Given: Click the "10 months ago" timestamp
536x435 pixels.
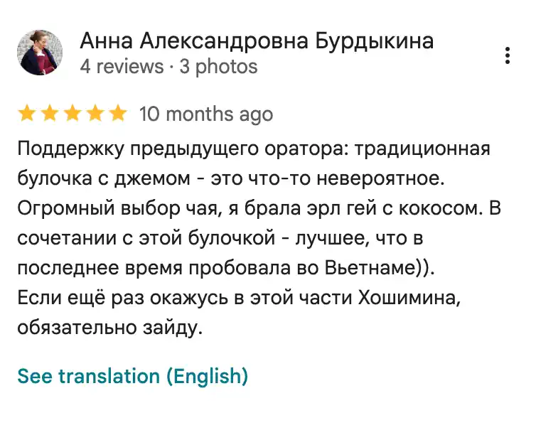Looking at the screenshot, I should coord(206,114).
